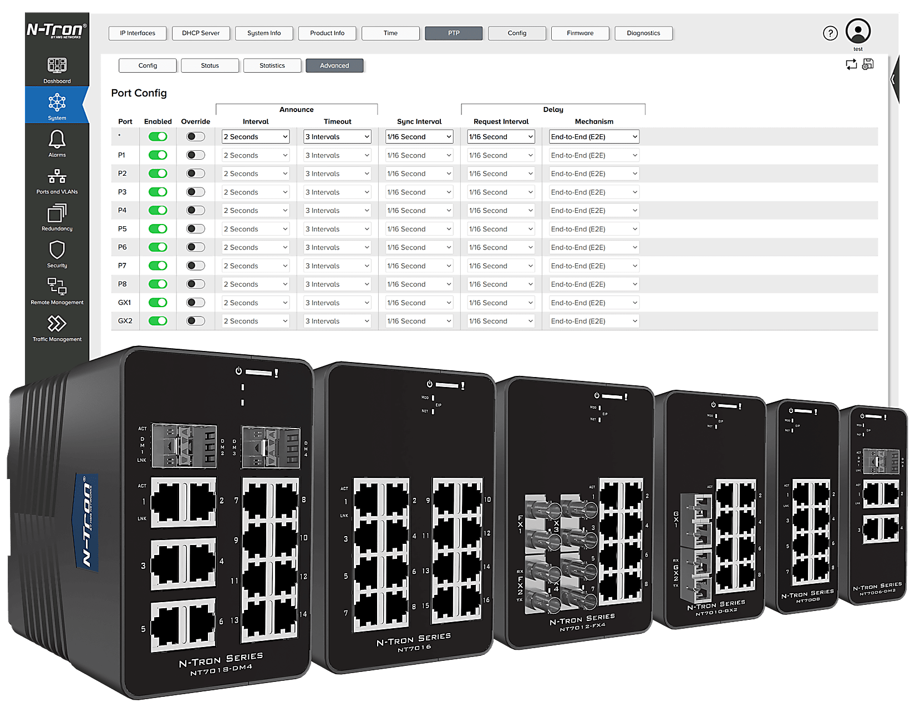
Task: Click the GX2 port label
Action: coord(125,321)
